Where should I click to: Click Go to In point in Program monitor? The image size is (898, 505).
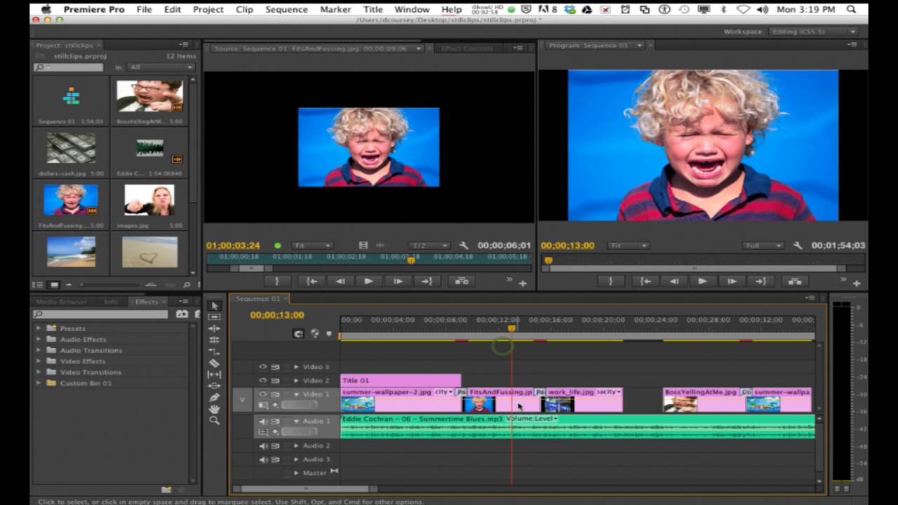click(644, 281)
